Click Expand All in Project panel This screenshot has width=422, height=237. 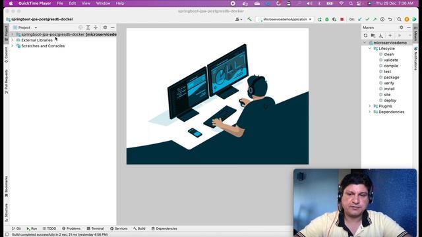click(x=88, y=28)
